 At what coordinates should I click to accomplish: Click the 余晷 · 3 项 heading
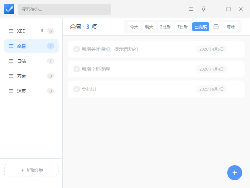(84, 27)
